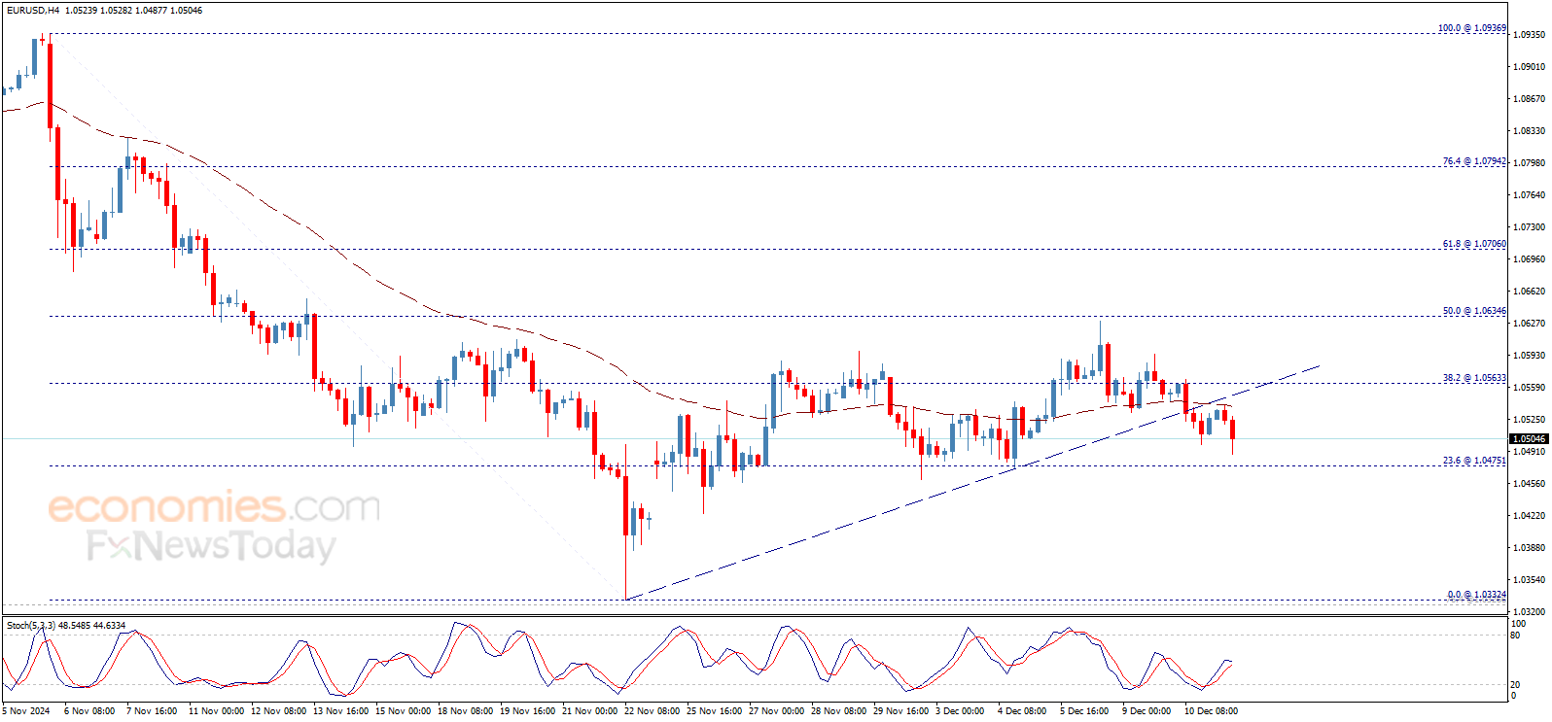Select the 18 Nov 08:00 time label
This screenshot has height=722, width=1552.
tap(465, 711)
